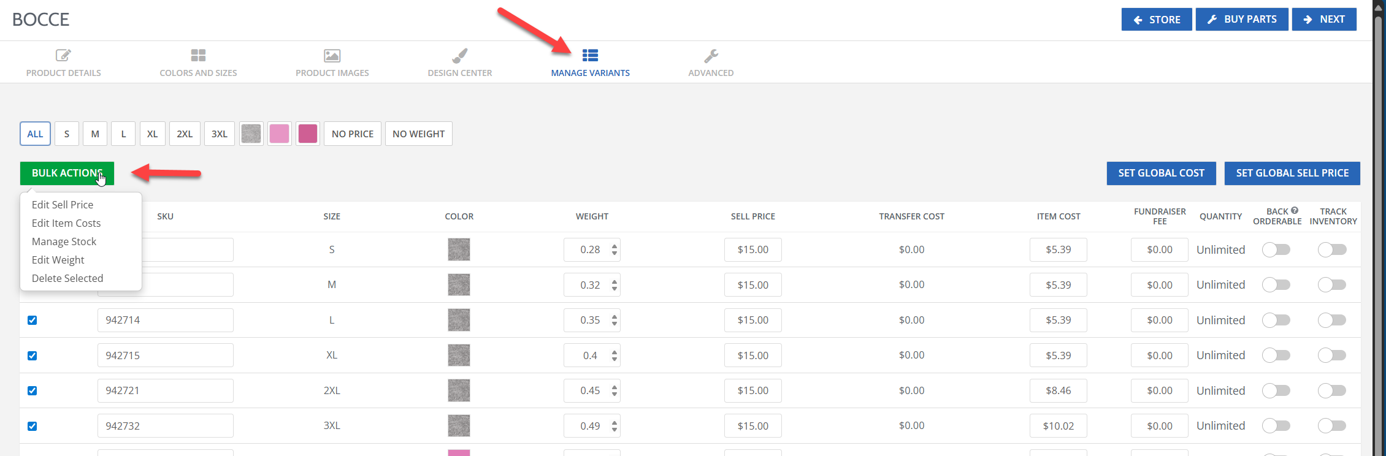
Task: Choose Edit Sell Price from the menu
Action: (63, 205)
